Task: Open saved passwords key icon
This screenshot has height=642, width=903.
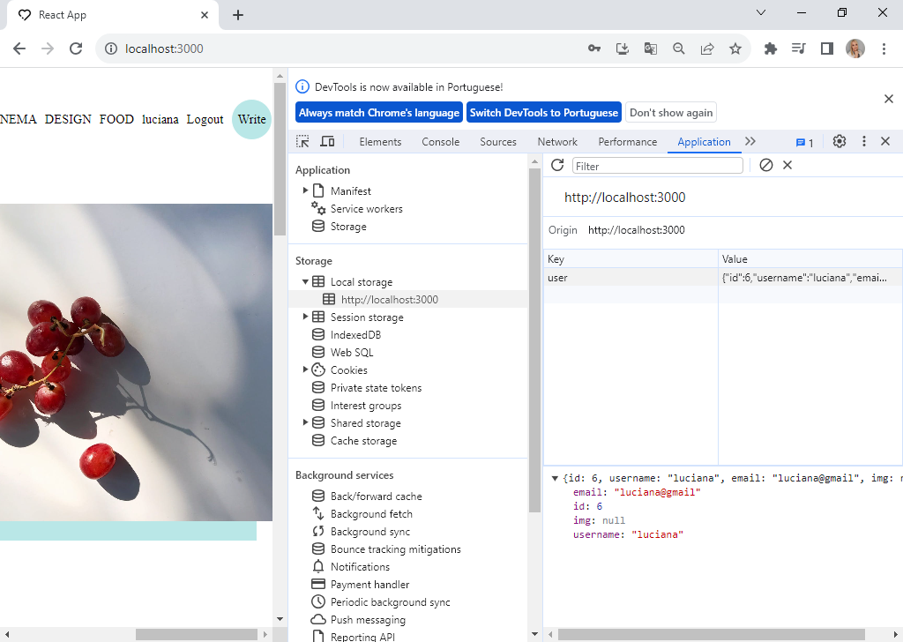Action: click(594, 49)
